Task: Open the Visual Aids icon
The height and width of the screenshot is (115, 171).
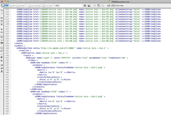Action: click(103, 6)
